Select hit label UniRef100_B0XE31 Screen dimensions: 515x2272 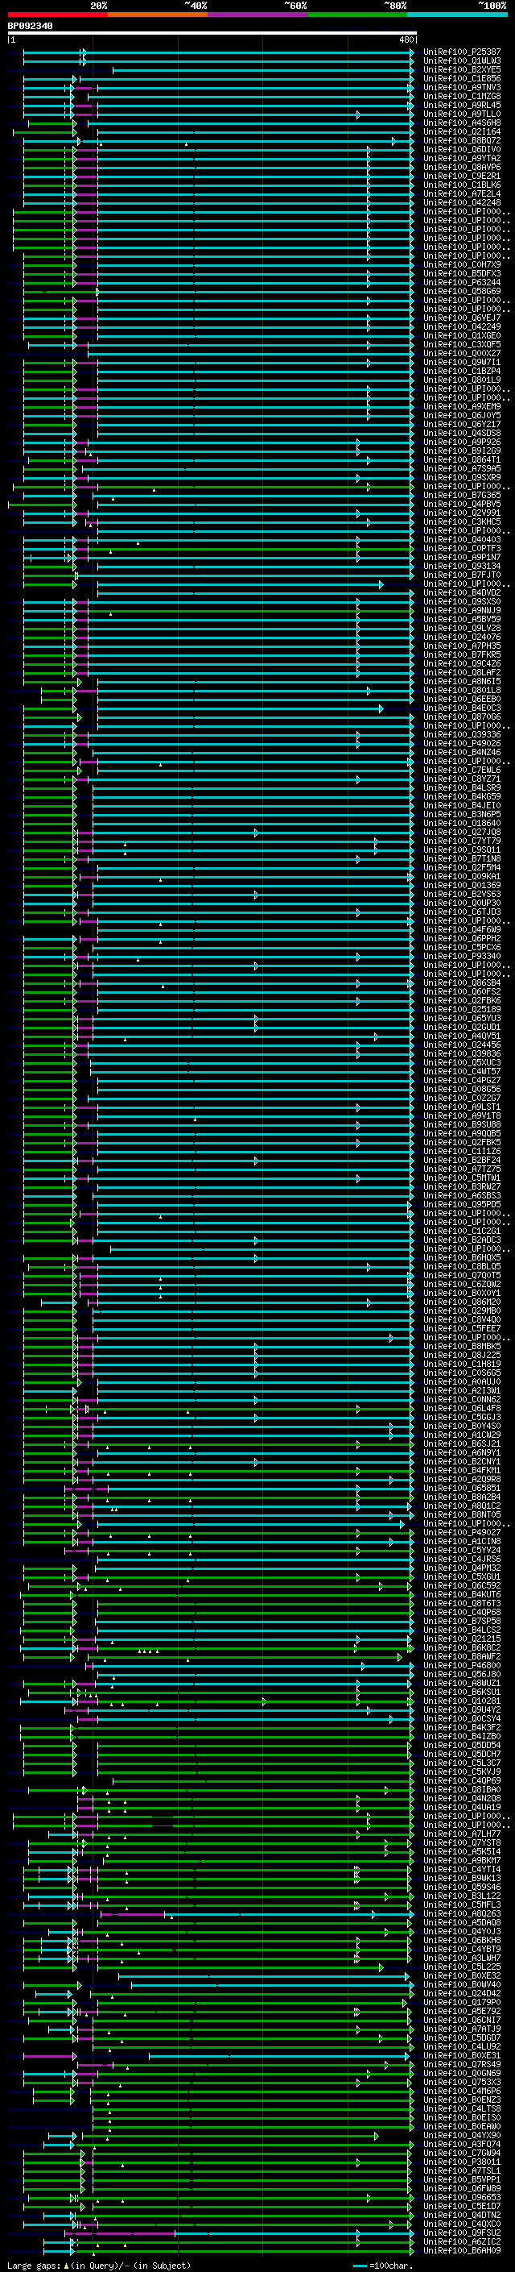coord(461,2055)
